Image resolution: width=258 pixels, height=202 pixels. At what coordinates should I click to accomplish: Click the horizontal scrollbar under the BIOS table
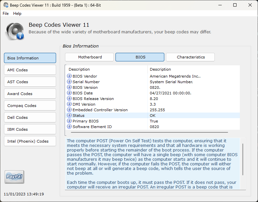[x=149, y=132]
